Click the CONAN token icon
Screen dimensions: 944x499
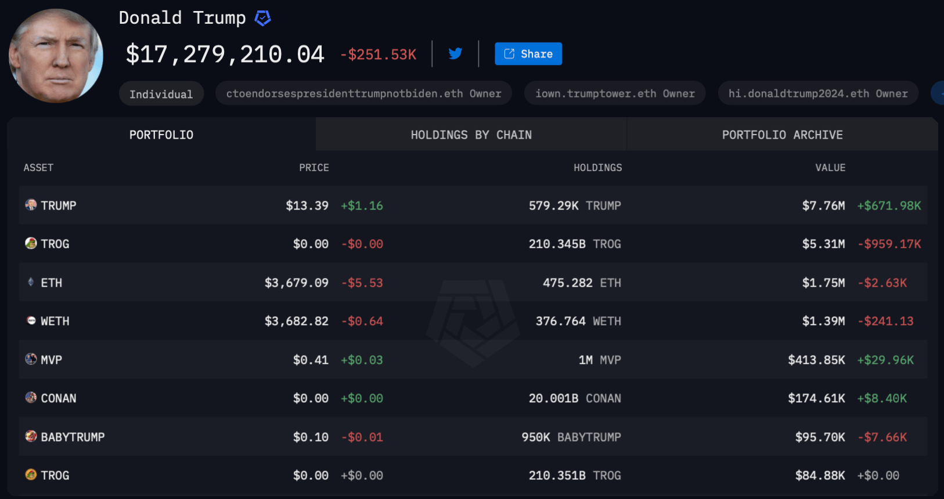pyautogui.click(x=31, y=397)
